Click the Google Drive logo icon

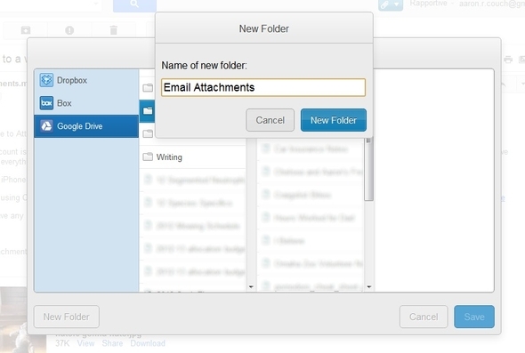point(46,126)
